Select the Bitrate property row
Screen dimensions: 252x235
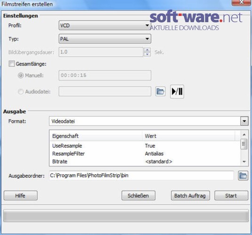[x=144, y=161]
